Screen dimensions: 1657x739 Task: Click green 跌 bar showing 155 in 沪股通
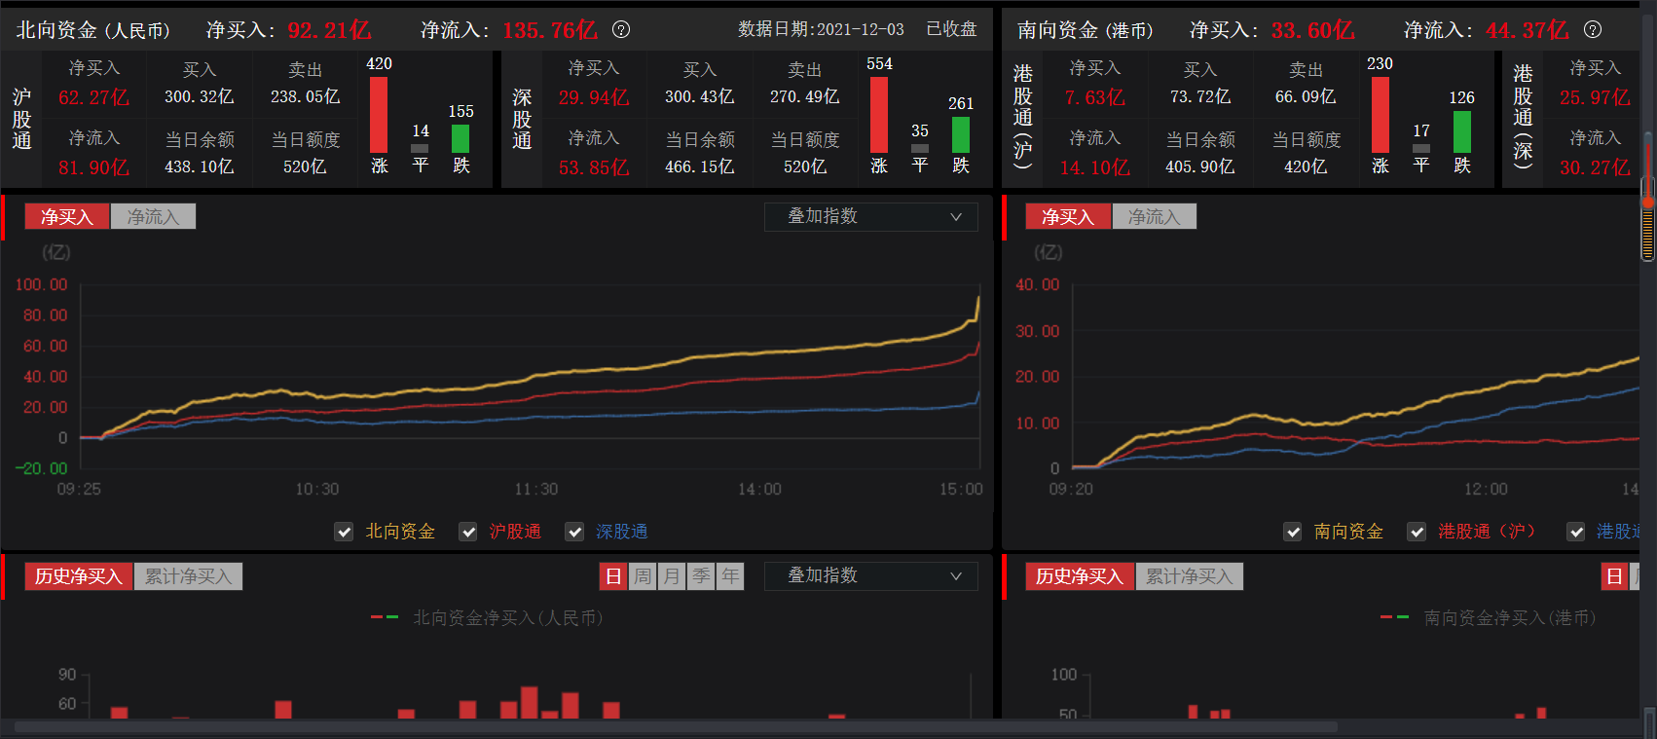(x=460, y=138)
